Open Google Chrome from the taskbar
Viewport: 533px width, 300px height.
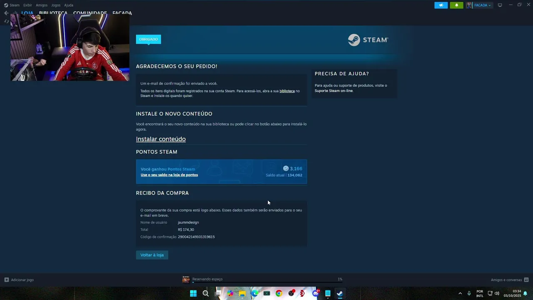(x=279, y=293)
